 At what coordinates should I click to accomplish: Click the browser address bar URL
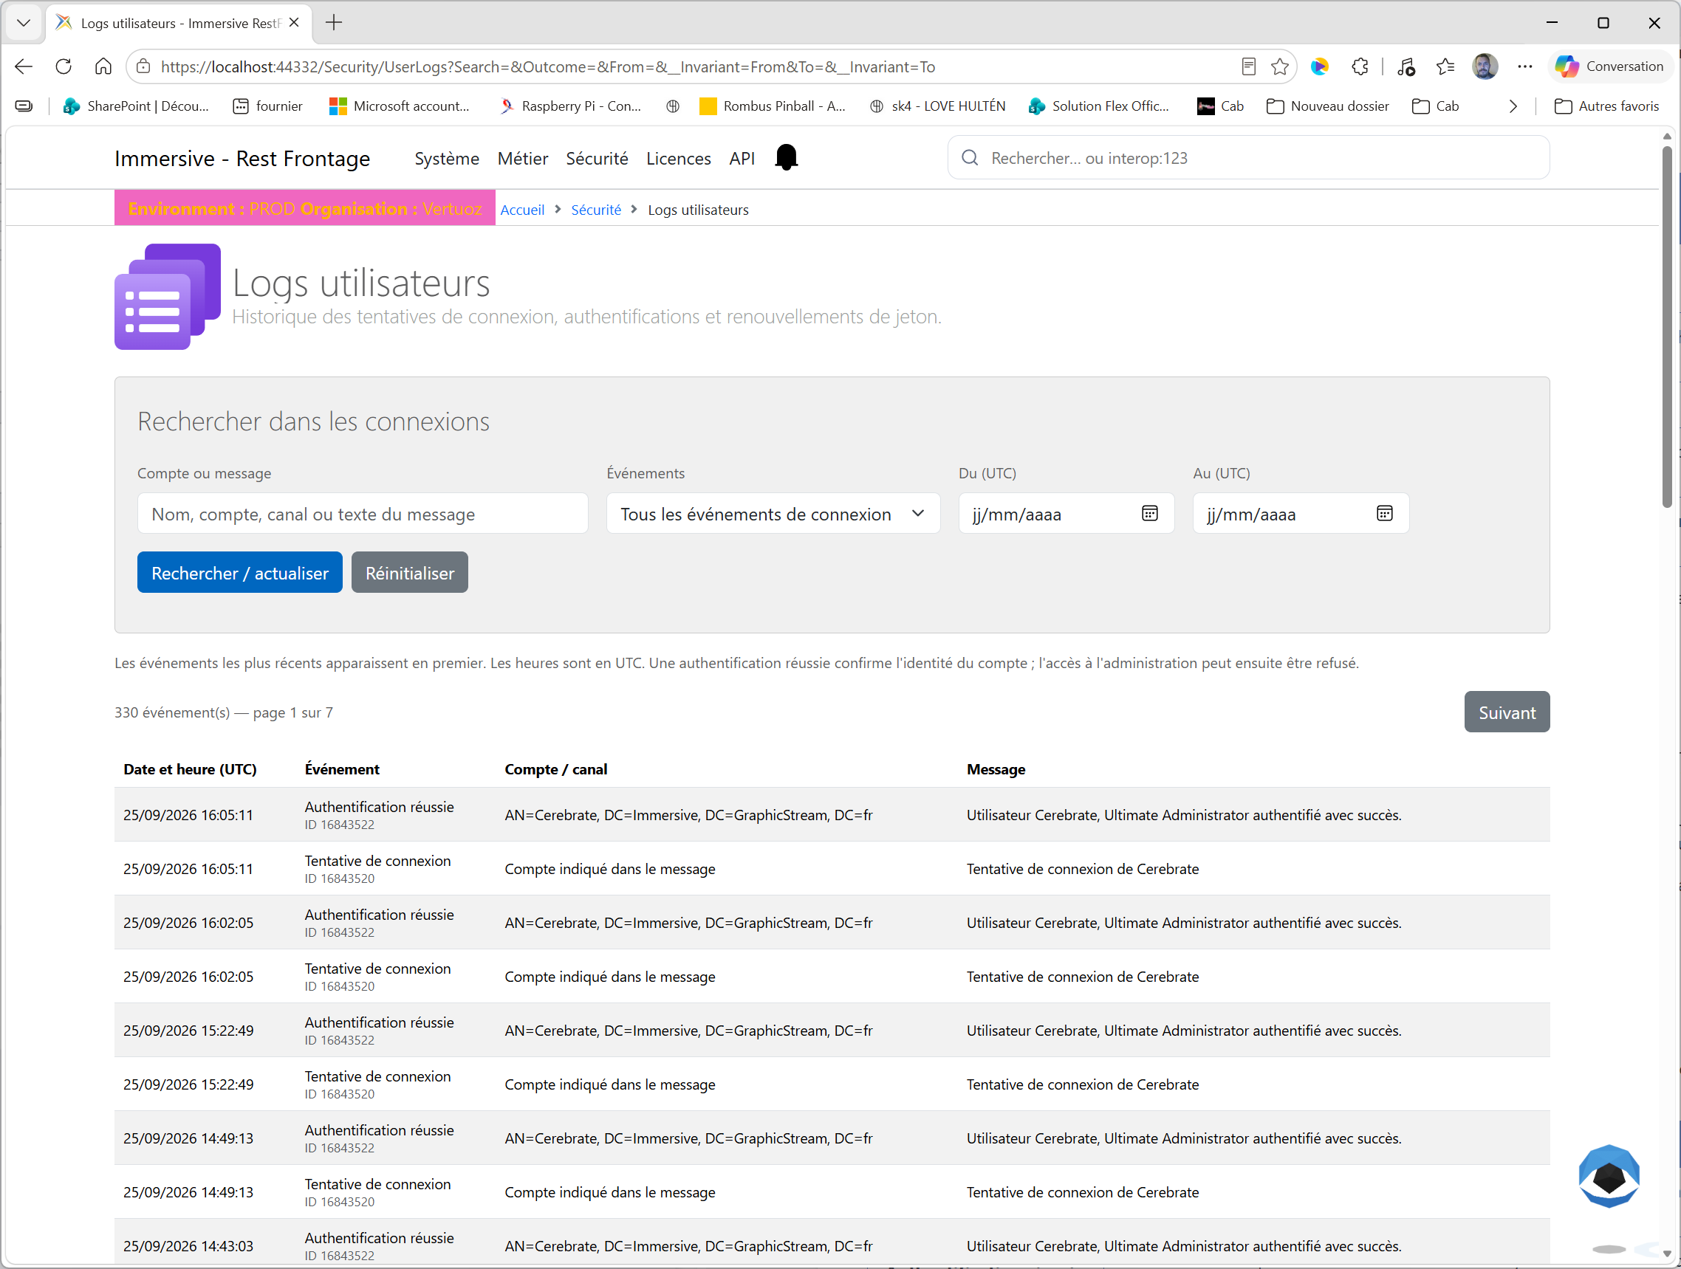[x=548, y=67]
